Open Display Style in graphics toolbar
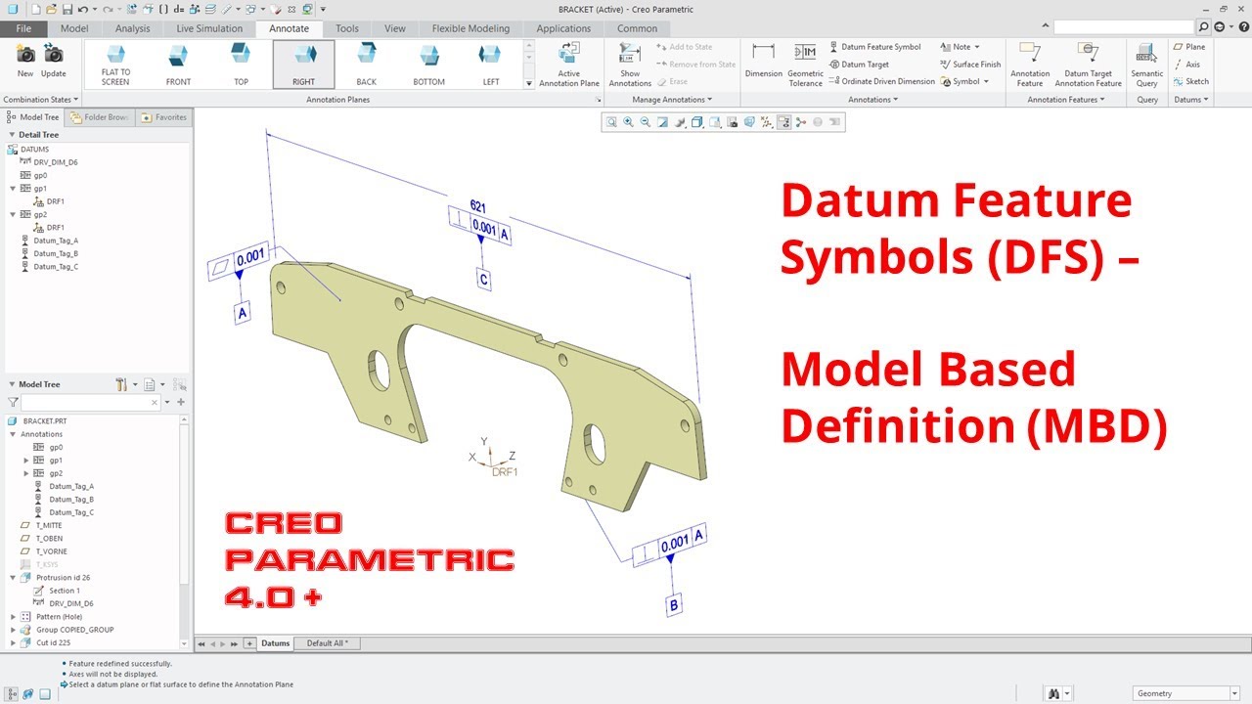1252x704 pixels. pyautogui.click(x=696, y=122)
